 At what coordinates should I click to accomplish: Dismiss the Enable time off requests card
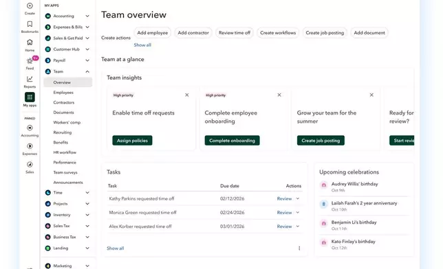coord(186,95)
